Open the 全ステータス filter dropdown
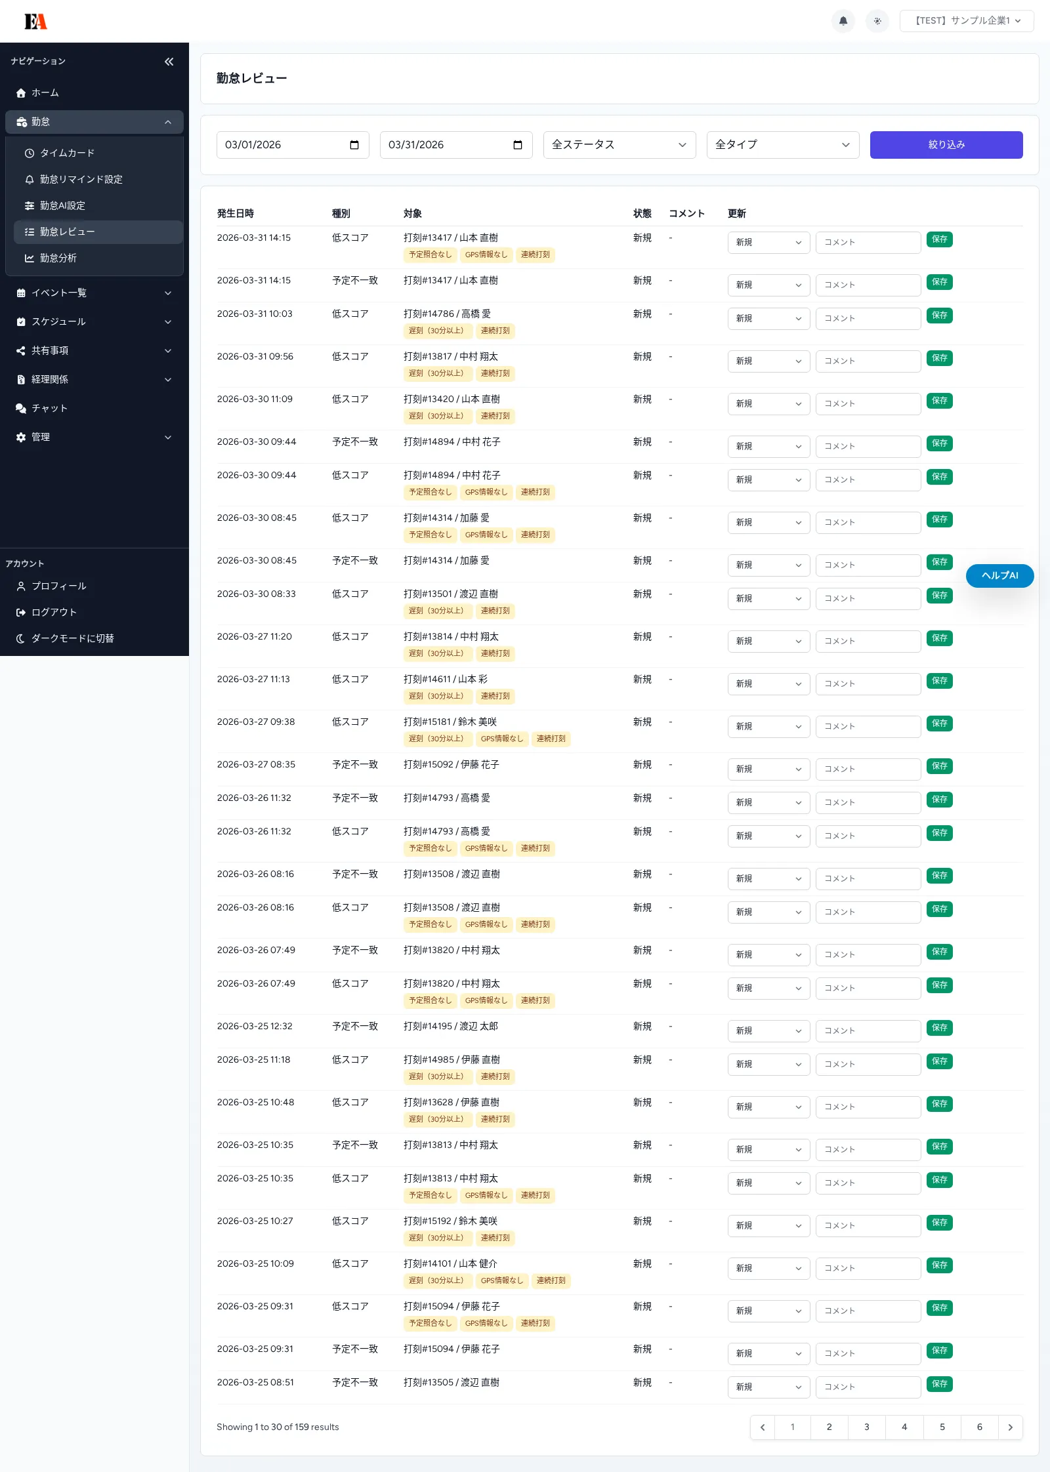The image size is (1050, 1472). [619, 145]
